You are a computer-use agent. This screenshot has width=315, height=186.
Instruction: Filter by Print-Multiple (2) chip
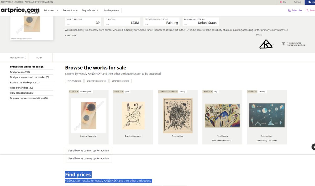pyautogui.click(x=74, y=81)
